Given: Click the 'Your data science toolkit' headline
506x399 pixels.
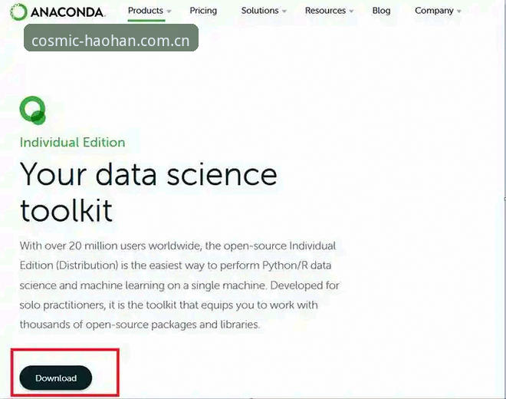Looking at the screenshot, I should 149,193.
